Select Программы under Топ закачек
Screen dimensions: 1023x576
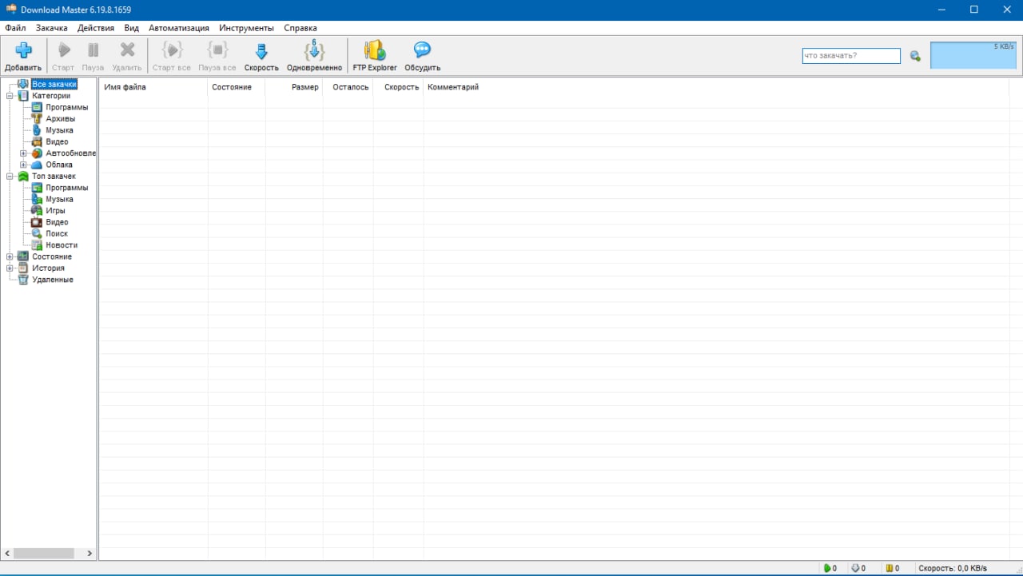pyautogui.click(x=66, y=188)
